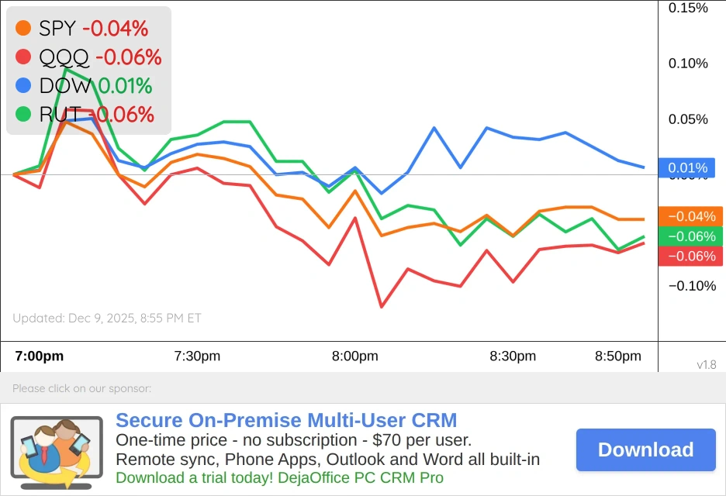Screen dimensions: 726x496
Task: Click the orange SPY legend dot
Action: tap(23, 29)
